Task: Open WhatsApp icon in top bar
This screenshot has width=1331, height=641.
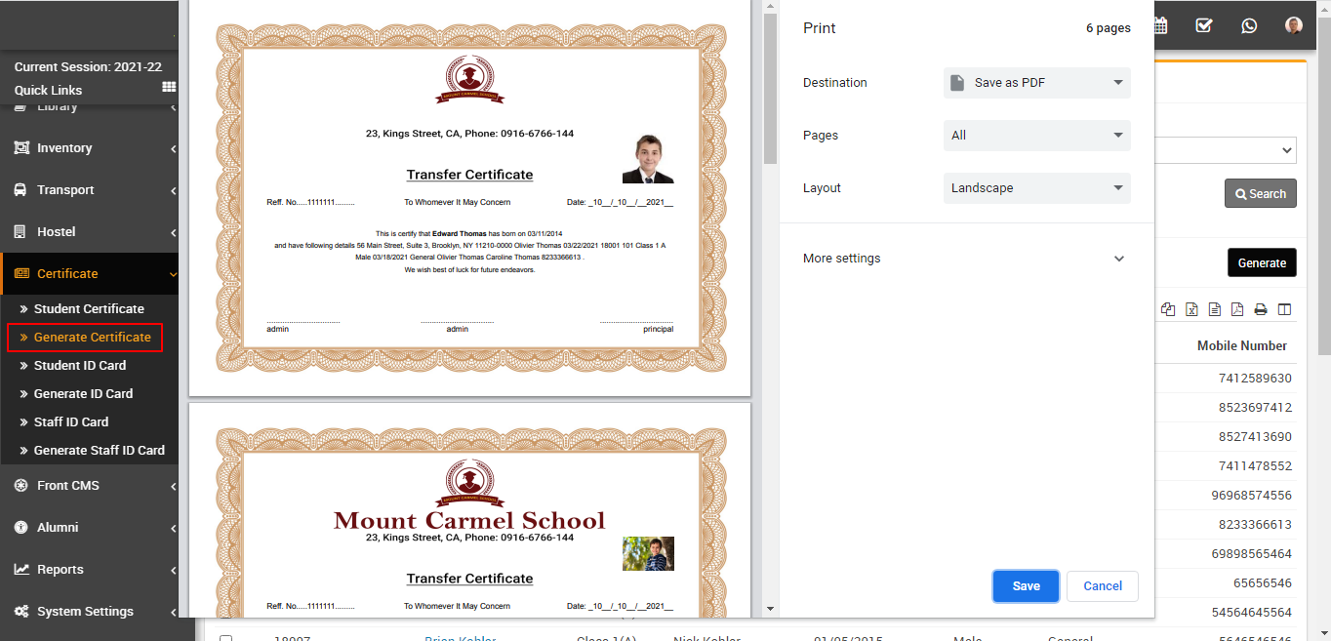Action: point(1249,26)
